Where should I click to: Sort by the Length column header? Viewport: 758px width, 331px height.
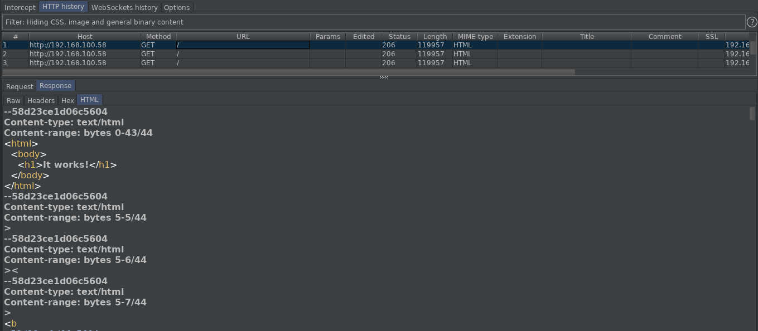tap(434, 36)
